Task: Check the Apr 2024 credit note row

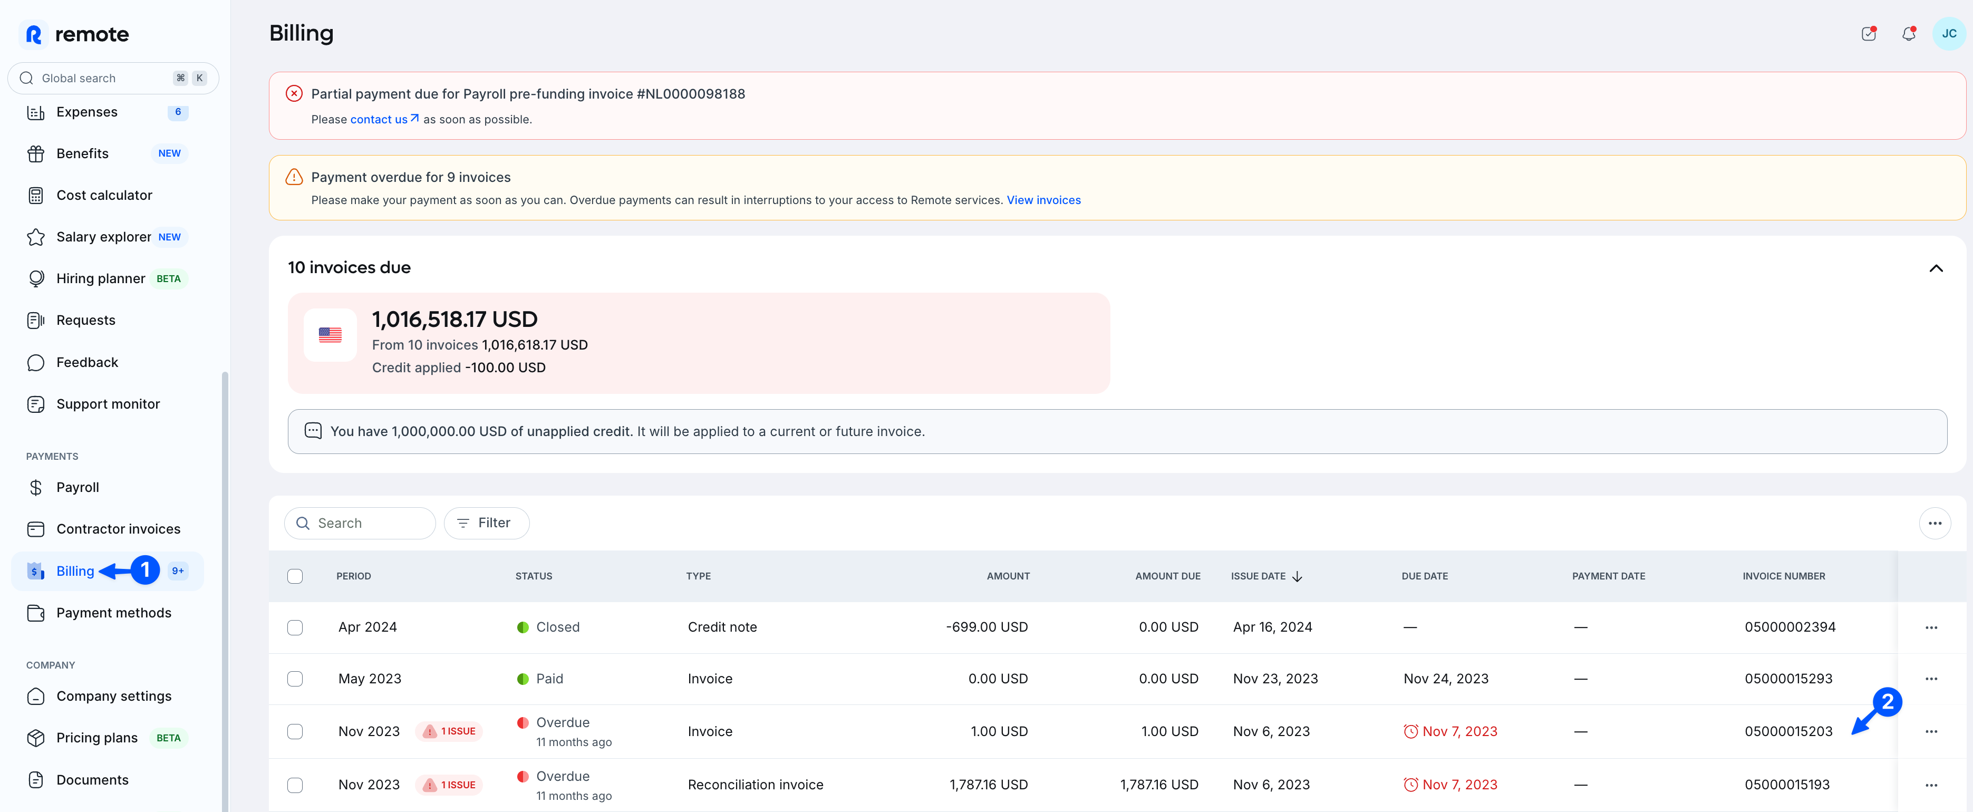Action: [x=296, y=627]
